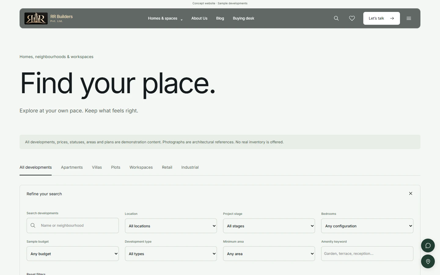Focus the Name or neighbourhood search field

point(73,226)
